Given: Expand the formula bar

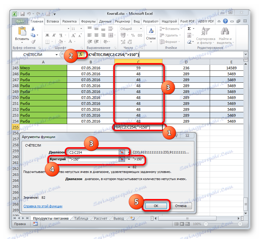Looking at the screenshot, I should 246,54.
